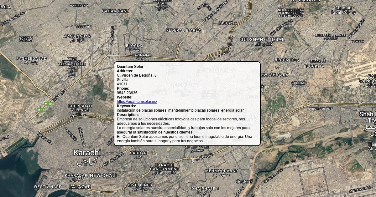This screenshot has width=376, height=197.
Task: Select the Karachi city label
Action: tap(87, 153)
